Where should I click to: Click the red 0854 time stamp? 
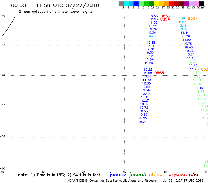pyautogui.click(x=165, y=19)
